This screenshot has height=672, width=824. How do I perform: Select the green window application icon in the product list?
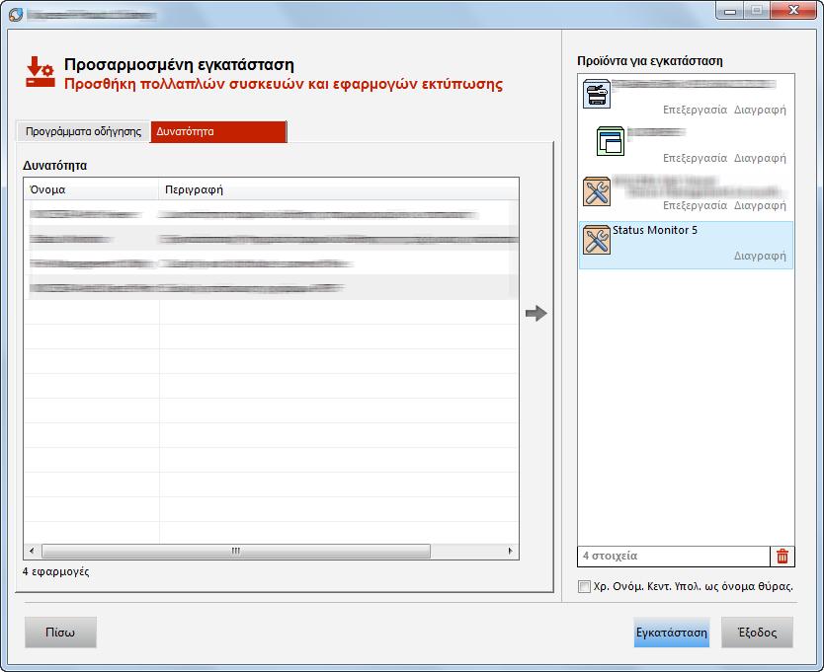[611, 141]
